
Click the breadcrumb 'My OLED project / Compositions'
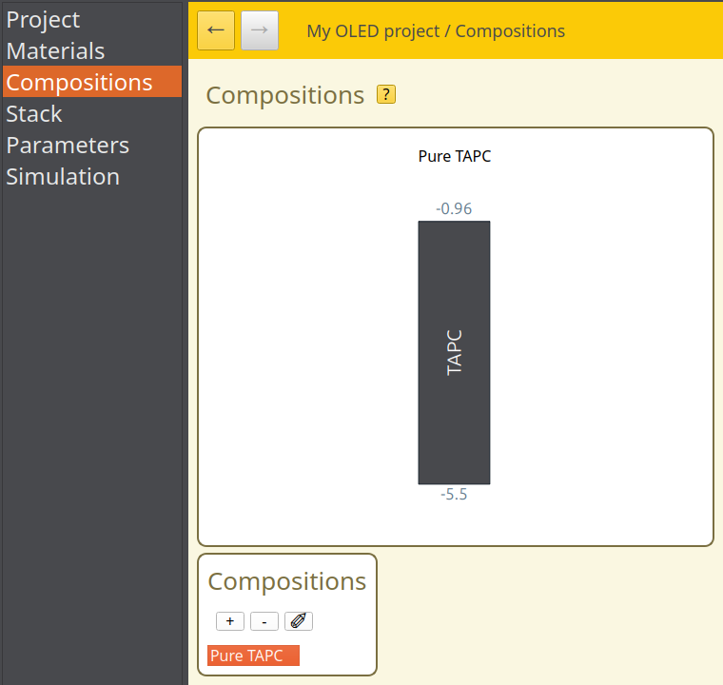coord(436,31)
